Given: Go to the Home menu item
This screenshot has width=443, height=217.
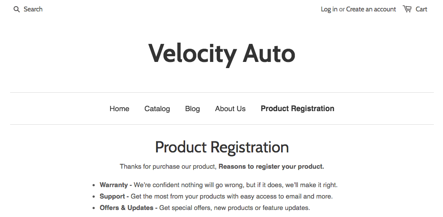Looking at the screenshot, I should [x=119, y=108].
